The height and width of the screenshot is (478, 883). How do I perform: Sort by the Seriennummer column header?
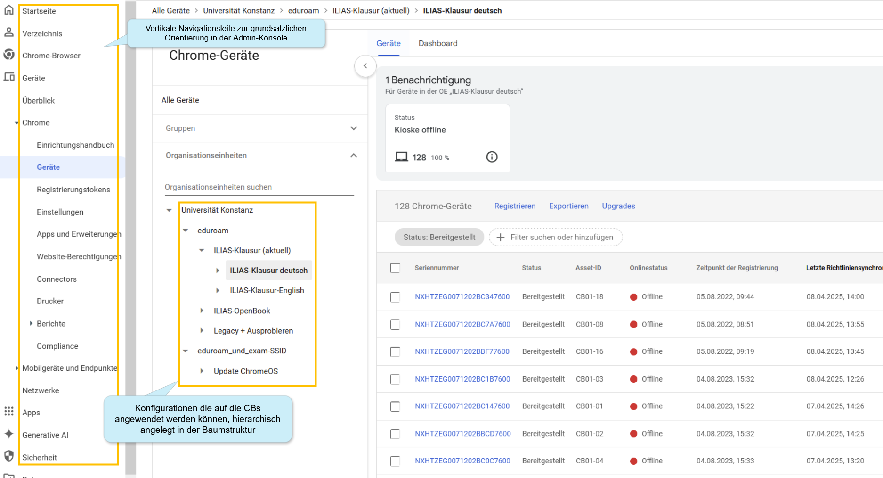tap(437, 268)
